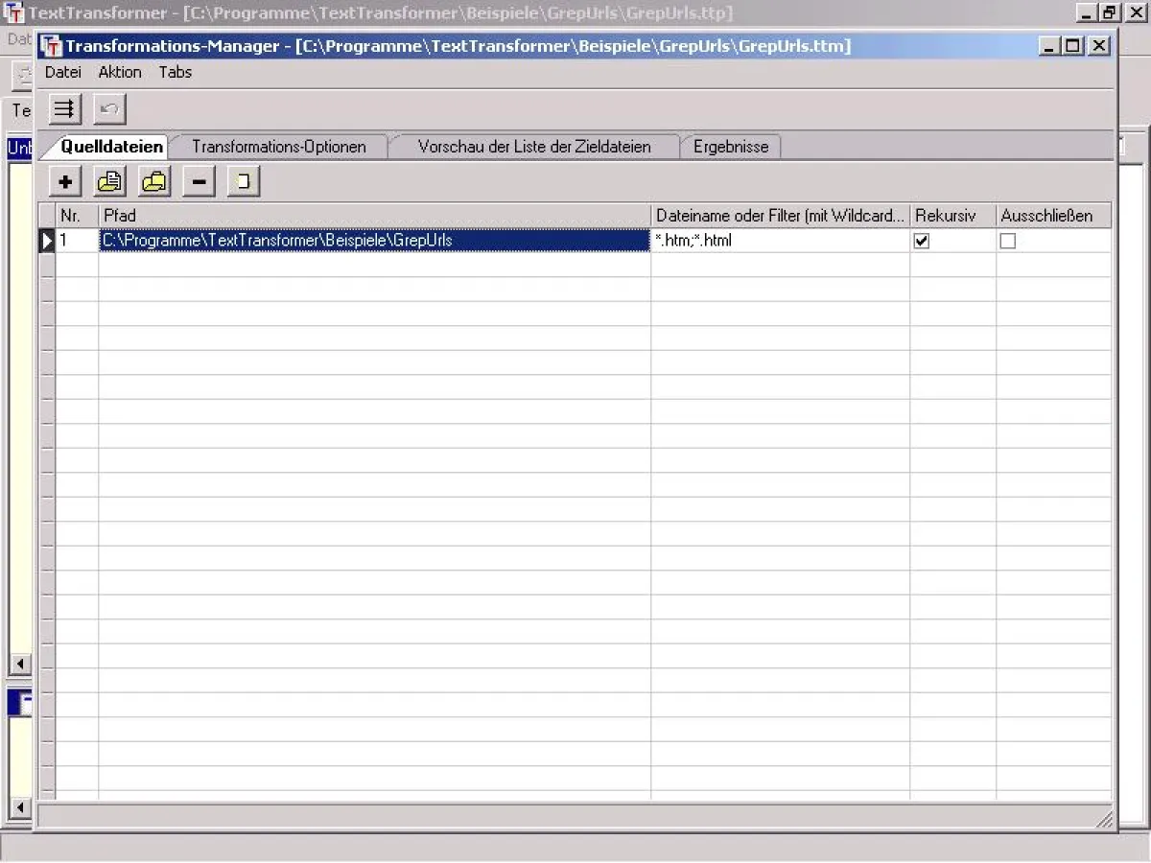Switch to the Transformations-Optionen tab

coord(279,147)
